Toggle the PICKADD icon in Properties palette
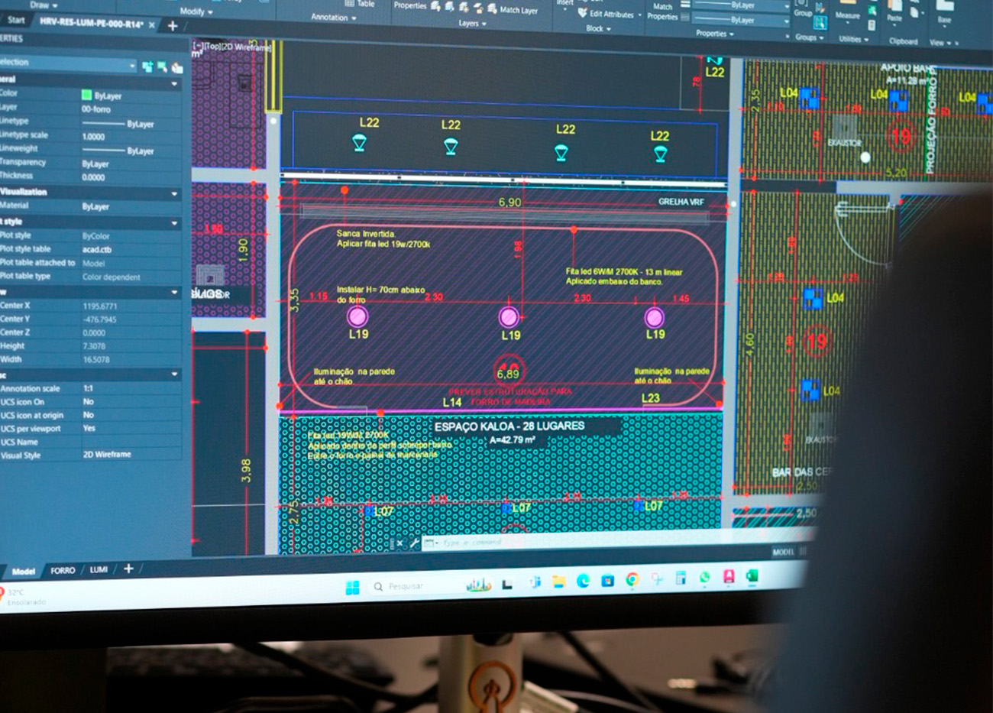 pos(147,66)
